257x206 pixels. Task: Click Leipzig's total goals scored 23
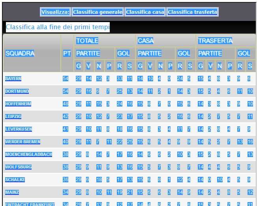120,116
